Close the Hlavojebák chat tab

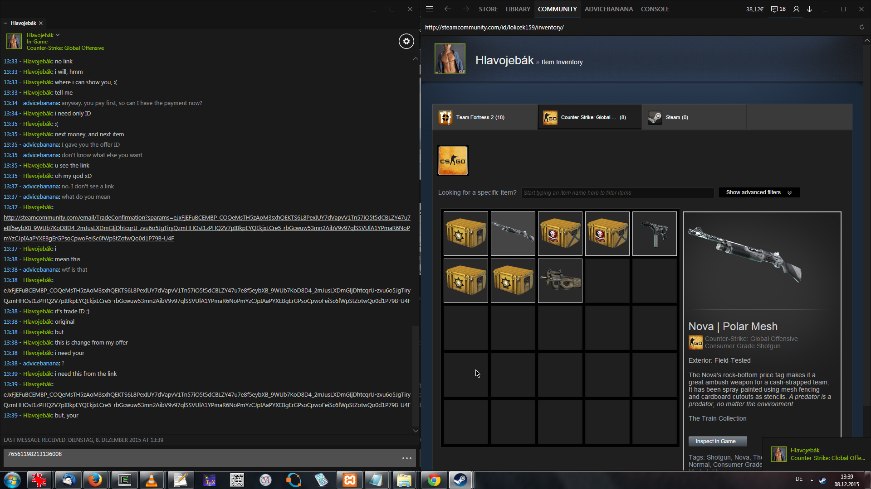point(41,23)
